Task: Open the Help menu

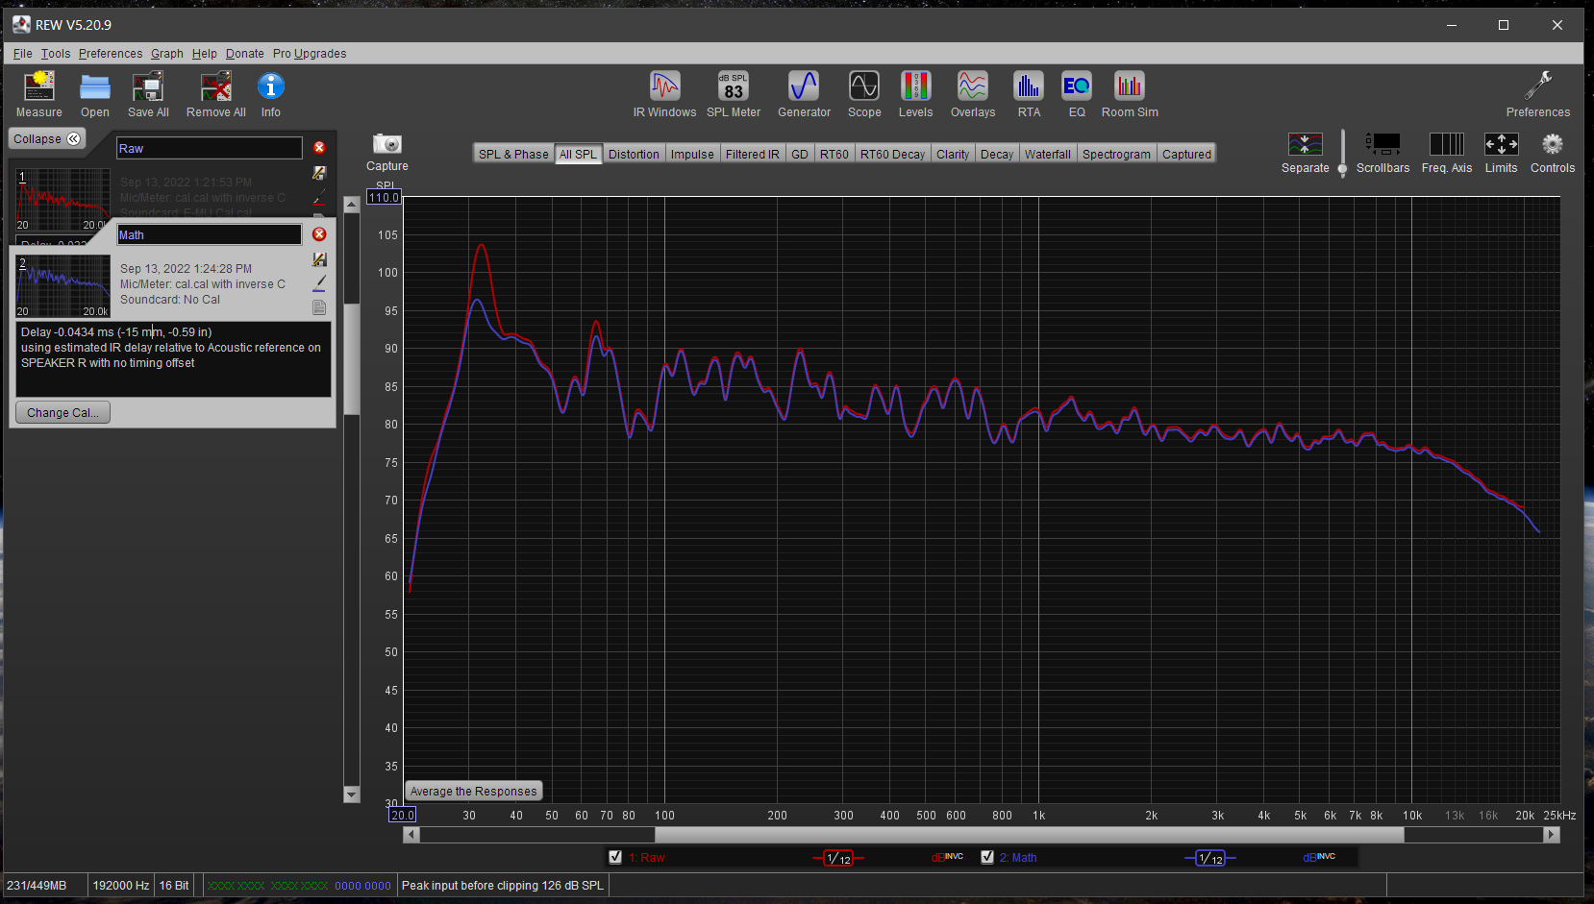Action: point(205,54)
